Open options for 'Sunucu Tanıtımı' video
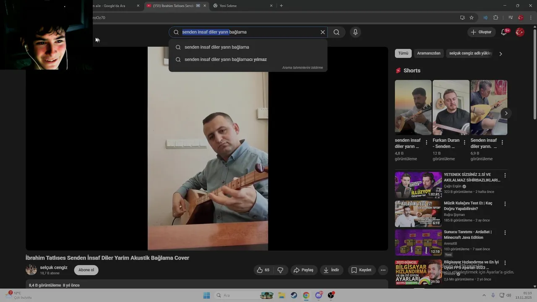Image resolution: width=537 pixels, height=302 pixels. coord(505,232)
